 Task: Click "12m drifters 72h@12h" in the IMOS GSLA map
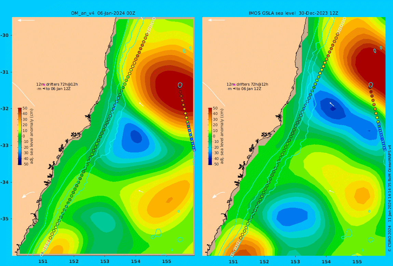point(247,84)
